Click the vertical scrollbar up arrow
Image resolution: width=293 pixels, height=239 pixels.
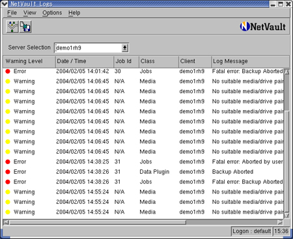286,72
